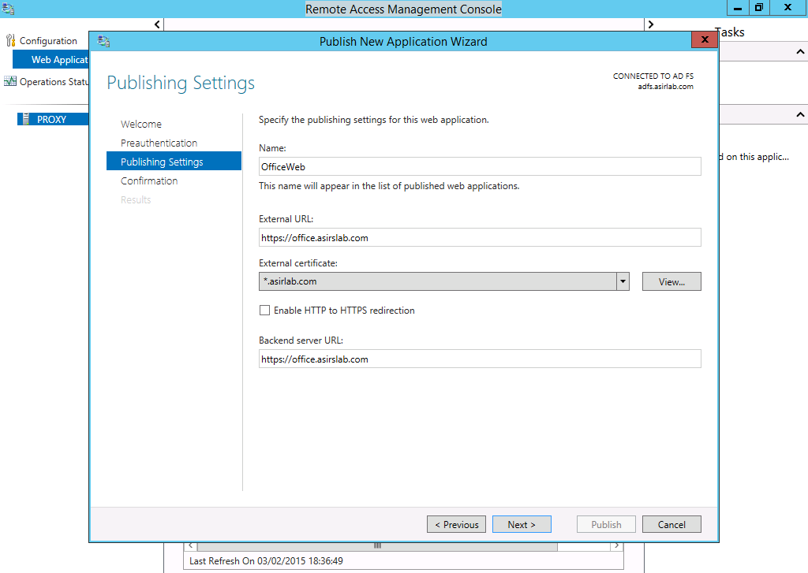The width and height of the screenshot is (808, 573).
Task: Click the wizard title bar icon
Action: (103, 41)
